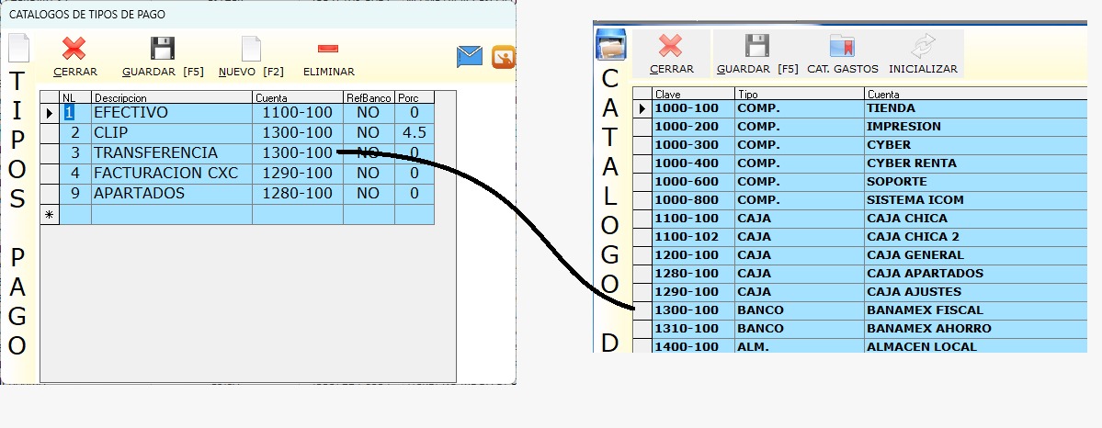This screenshot has height=428, width=1102.
Task: Click the Guardar floppy disk icon in Tipos de Pago
Action: coord(163,49)
